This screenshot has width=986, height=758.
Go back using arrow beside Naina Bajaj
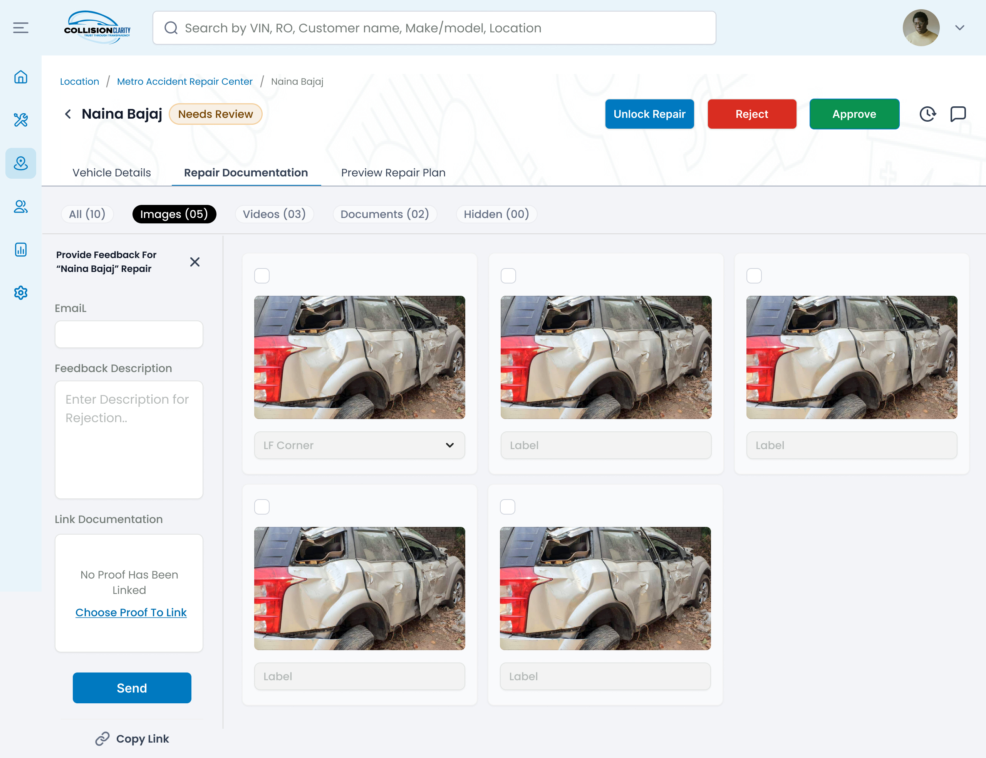(x=68, y=114)
